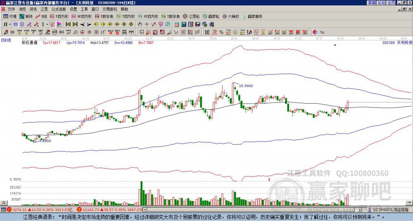Click the calendar 21 icon

(x=177, y=25)
